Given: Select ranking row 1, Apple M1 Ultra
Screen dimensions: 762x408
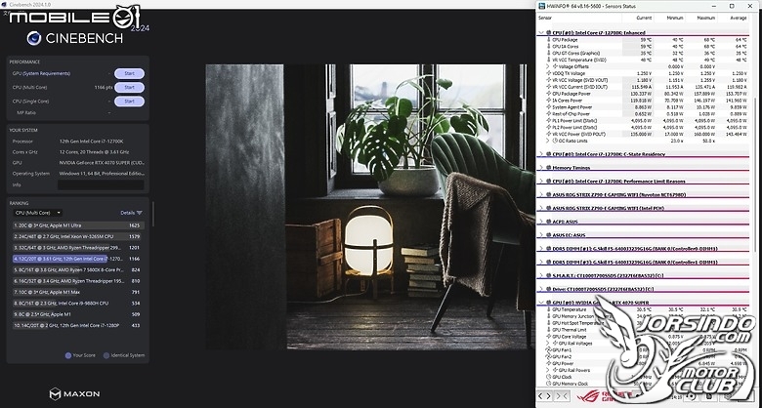Looking at the screenshot, I should pos(77,225).
